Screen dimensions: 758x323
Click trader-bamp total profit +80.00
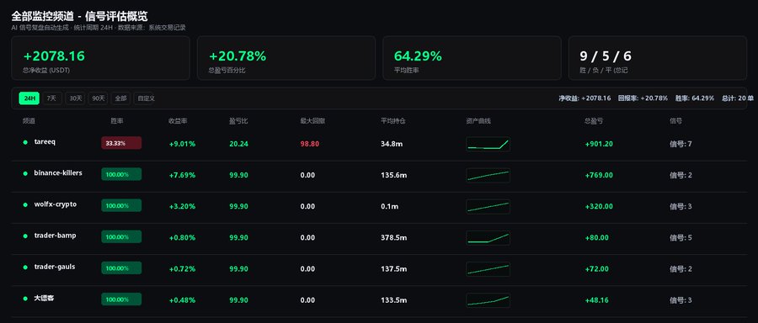[597, 237]
